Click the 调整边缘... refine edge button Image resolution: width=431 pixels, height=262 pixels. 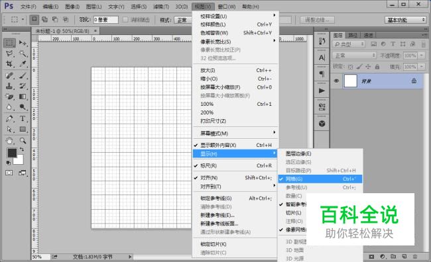pos(317,20)
